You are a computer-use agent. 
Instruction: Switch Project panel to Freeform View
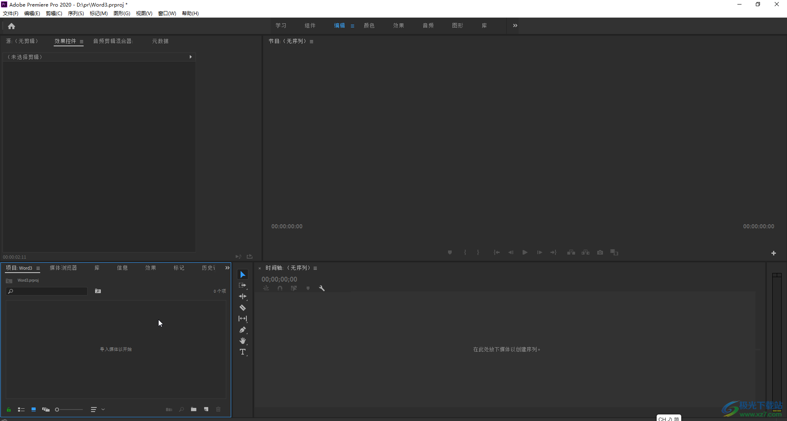coord(46,410)
